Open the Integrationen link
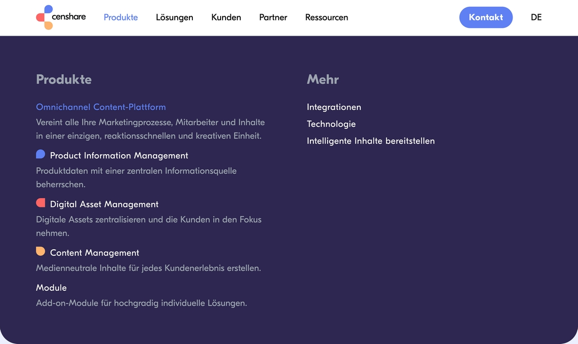 (x=334, y=107)
